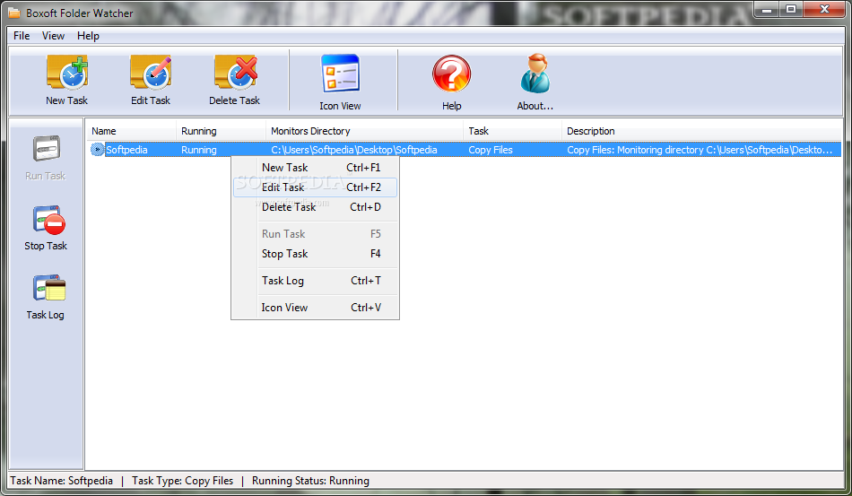
Task: Maximize the Folder Watcher window
Action: pyautogui.click(x=791, y=10)
